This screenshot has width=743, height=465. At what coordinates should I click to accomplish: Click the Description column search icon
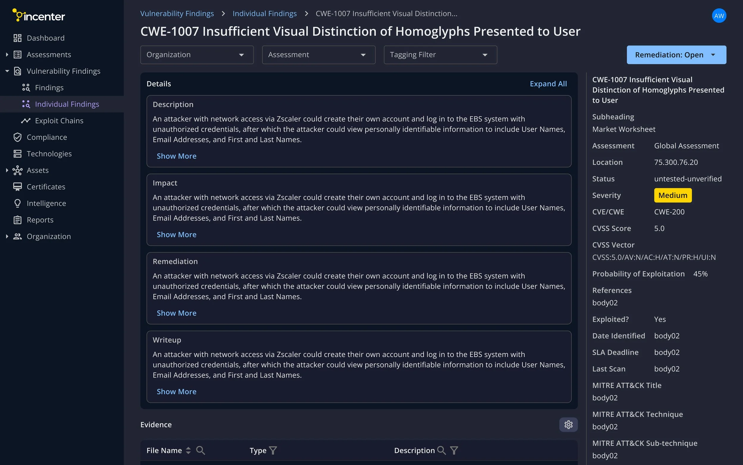441,450
